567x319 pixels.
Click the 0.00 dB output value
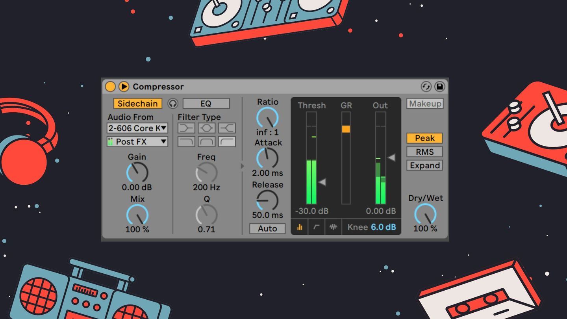pyautogui.click(x=381, y=211)
